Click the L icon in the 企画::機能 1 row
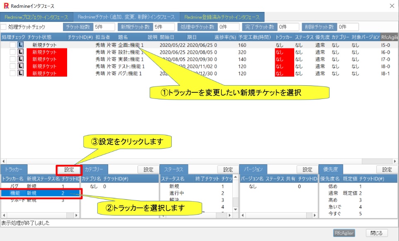 coord(20,45)
